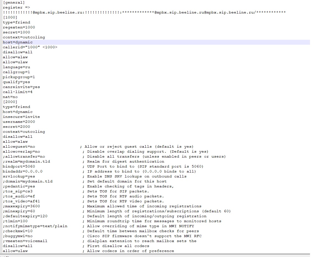Click the highlighted host=dynamic line

18,42
